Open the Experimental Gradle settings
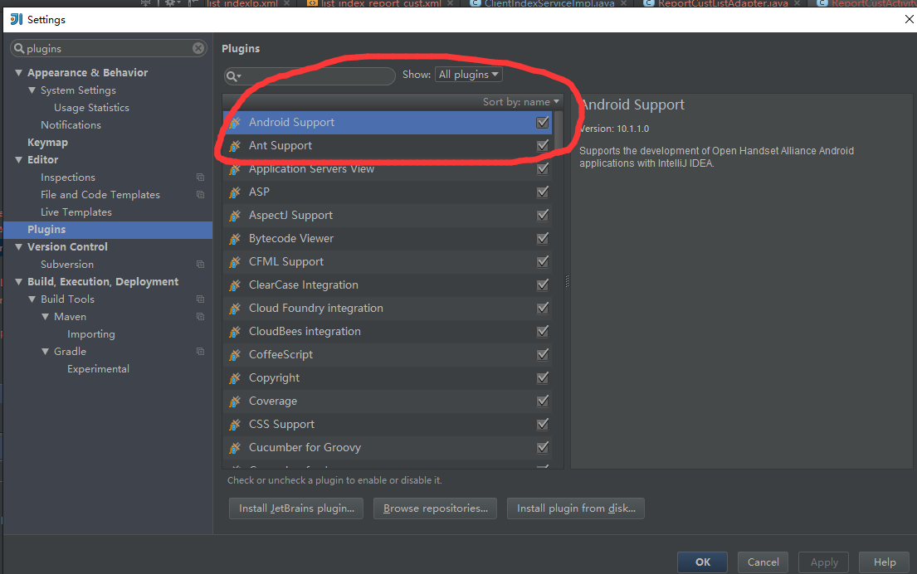Screen dimensions: 917x574 tap(98, 369)
